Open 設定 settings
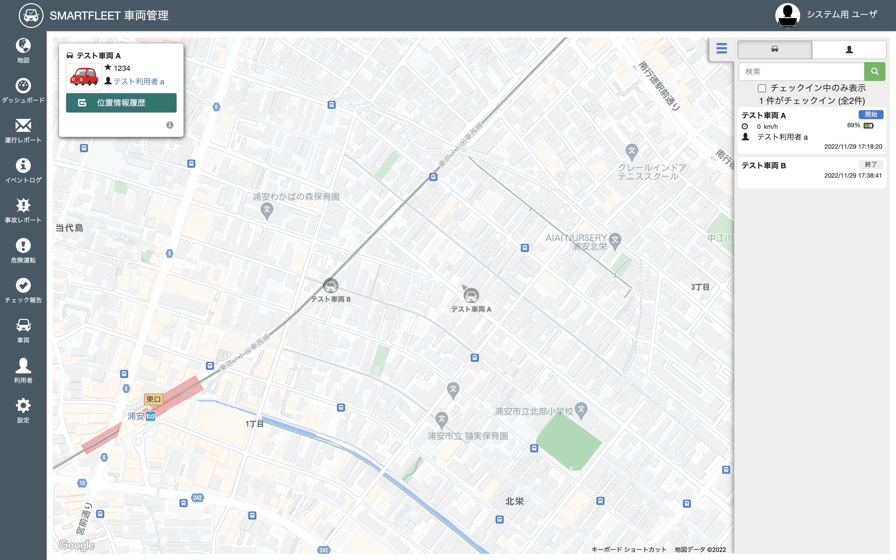This screenshot has height=560, width=896. 23,411
